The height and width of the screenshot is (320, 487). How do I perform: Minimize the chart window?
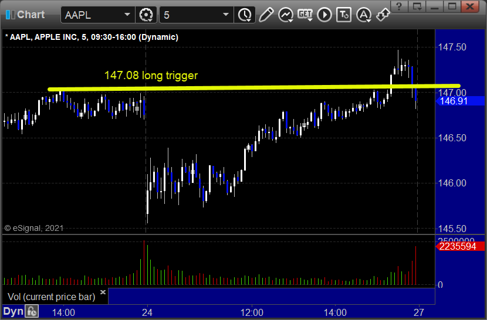tap(435, 6)
